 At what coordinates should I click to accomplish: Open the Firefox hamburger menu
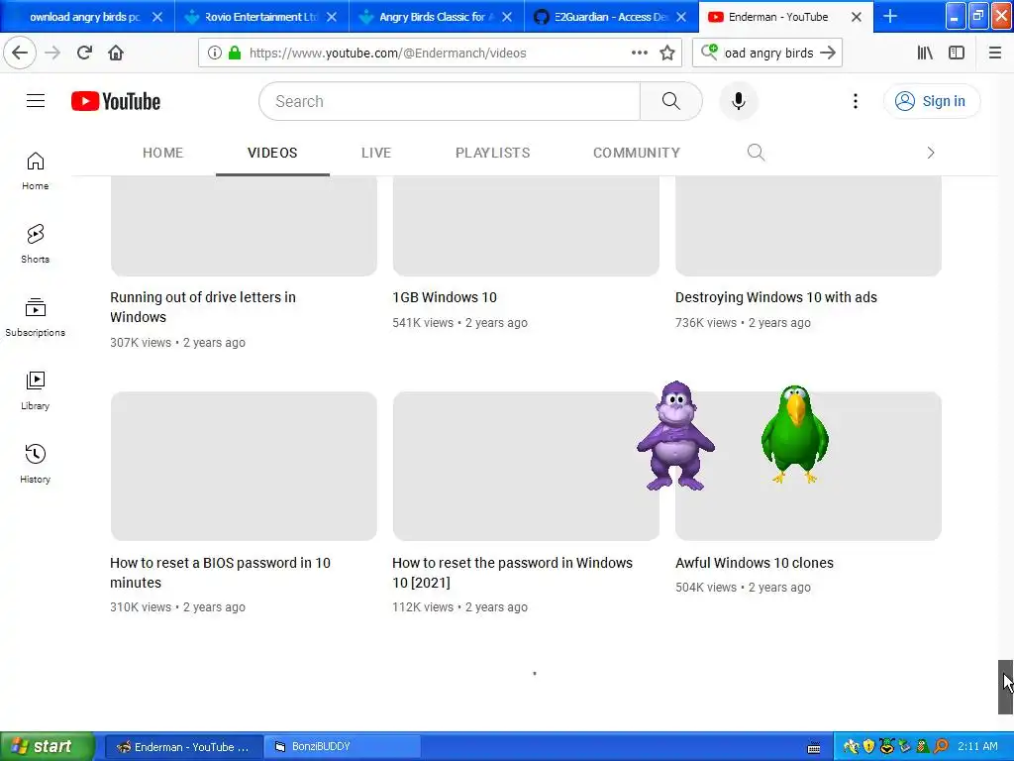coord(994,53)
